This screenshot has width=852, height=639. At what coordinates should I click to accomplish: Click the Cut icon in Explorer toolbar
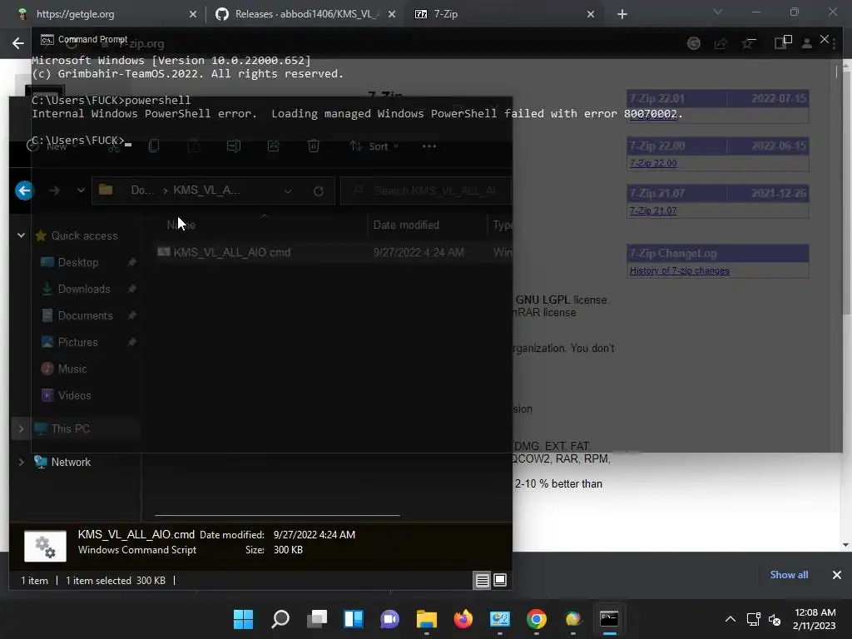tap(113, 146)
